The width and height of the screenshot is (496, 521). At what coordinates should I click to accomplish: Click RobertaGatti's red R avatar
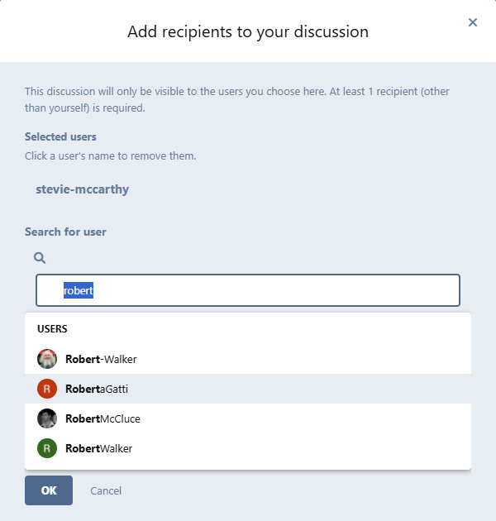[x=47, y=389]
